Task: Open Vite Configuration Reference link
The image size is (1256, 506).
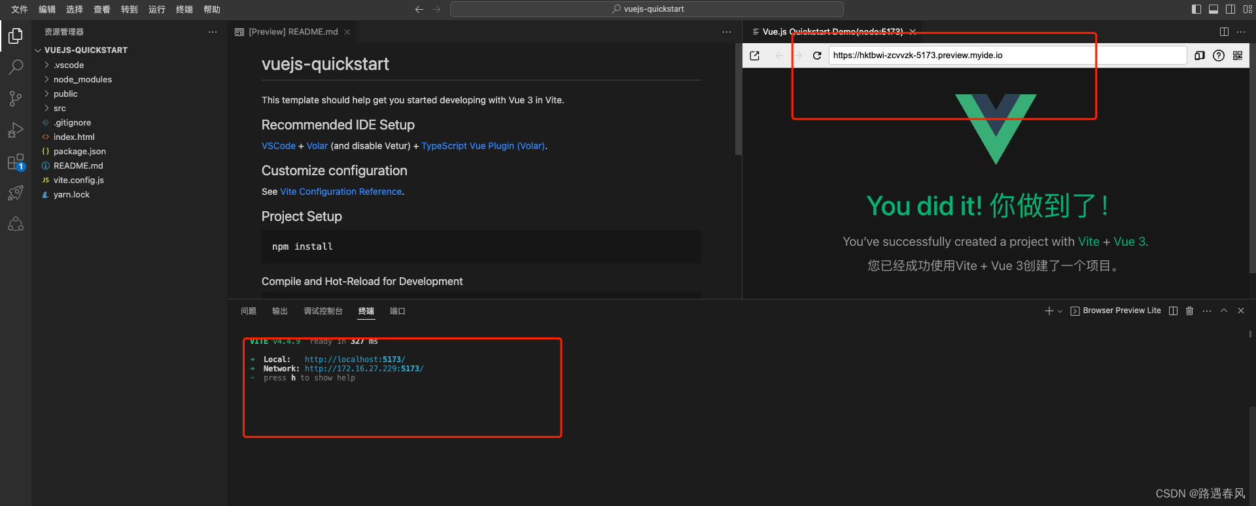Action: (x=341, y=192)
